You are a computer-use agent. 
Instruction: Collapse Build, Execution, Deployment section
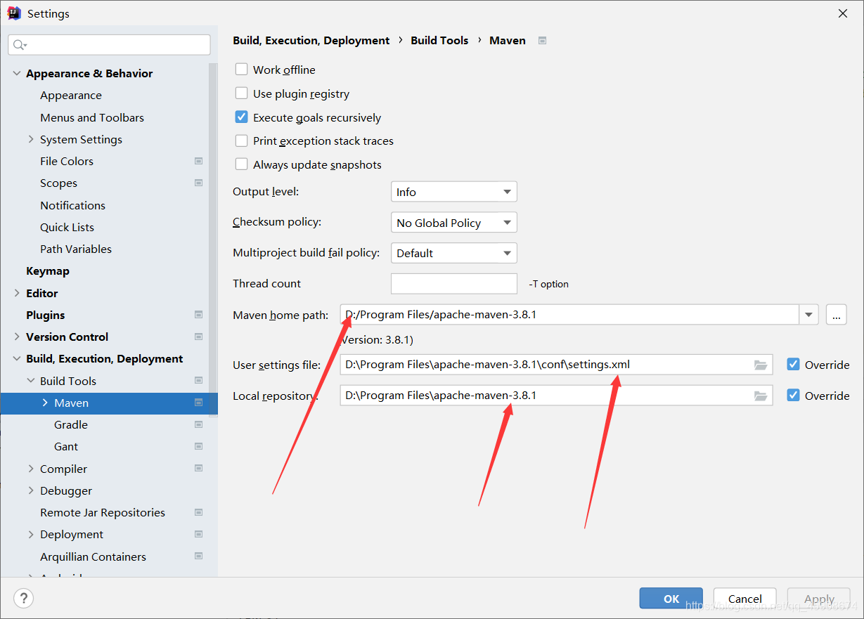(x=17, y=358)
